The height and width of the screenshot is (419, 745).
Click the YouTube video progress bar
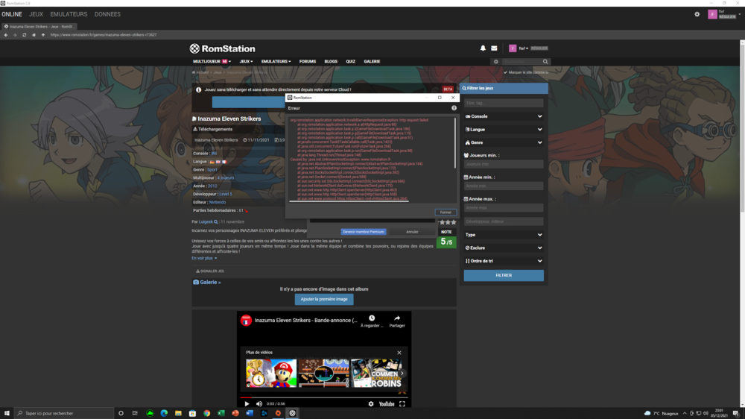click(324, 397)
